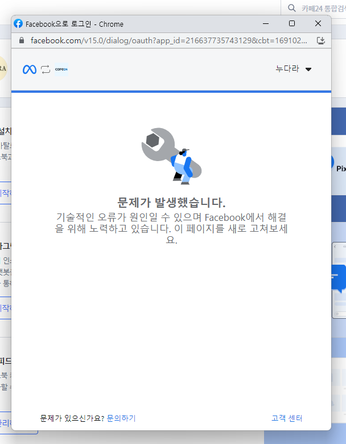Open the 고객 센터 link

pyautogui.click(x=287, y=418)
